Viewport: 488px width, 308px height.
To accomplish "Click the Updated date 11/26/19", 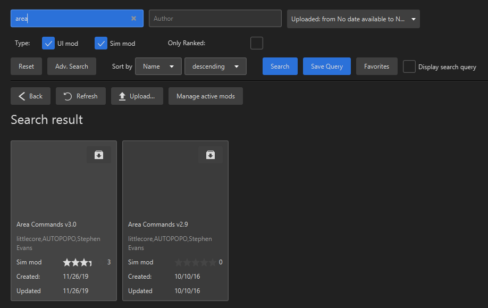I will click(75, 291).
